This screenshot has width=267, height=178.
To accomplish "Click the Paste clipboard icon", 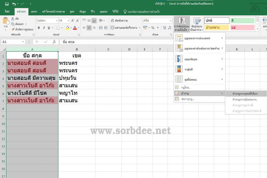I will point(6,21).
